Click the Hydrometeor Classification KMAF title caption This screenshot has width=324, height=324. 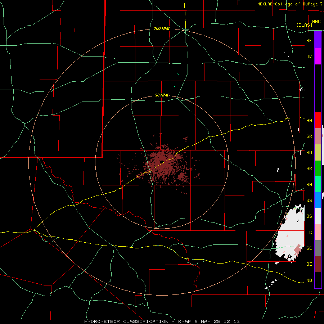162,321
